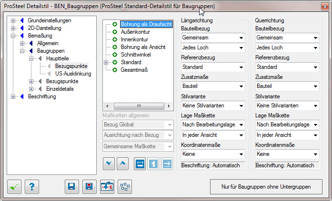Screen dimensions: 332x201
Task: Close the ProSteel Detailstil dialog
Action: 325,7
